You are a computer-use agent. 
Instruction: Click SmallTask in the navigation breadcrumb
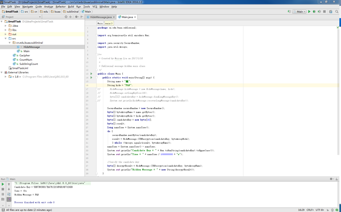tap(10, 11)
